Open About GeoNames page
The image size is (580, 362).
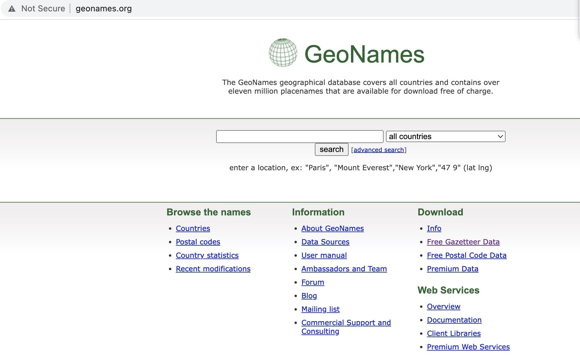pyautogui.click(x=332, y=228)
